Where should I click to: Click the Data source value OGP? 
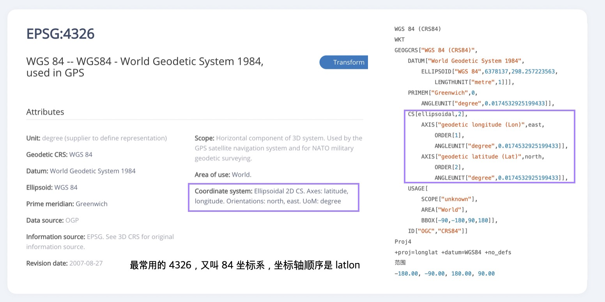(72, 220)
